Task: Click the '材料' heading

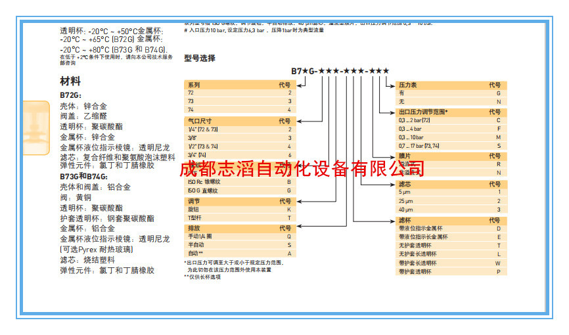Action: (x=70, y=81)
